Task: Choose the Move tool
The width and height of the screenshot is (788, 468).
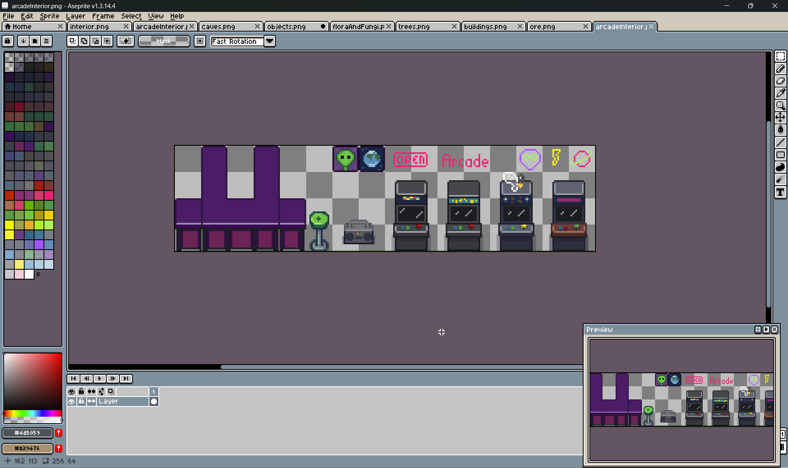Action: point(780,118)
